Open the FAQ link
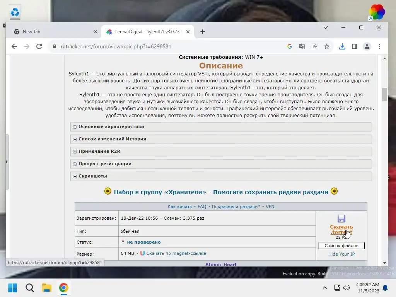Image resolution: width=396 pixels, height=297 pixels. pos(202,207)
